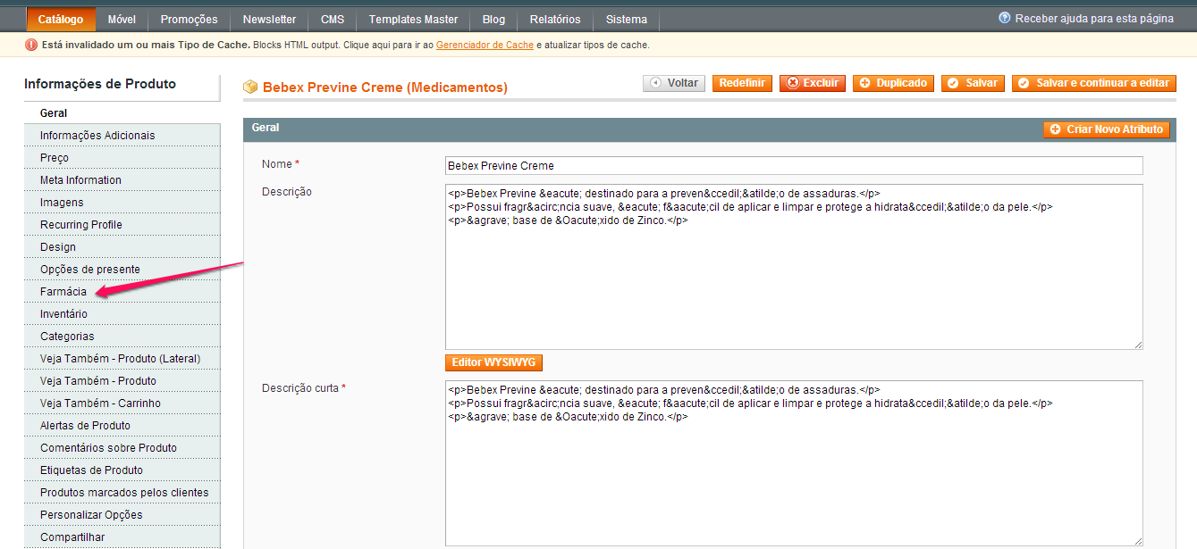Click the red cache warning icon

pyautogui.click(x=31, y=45)
